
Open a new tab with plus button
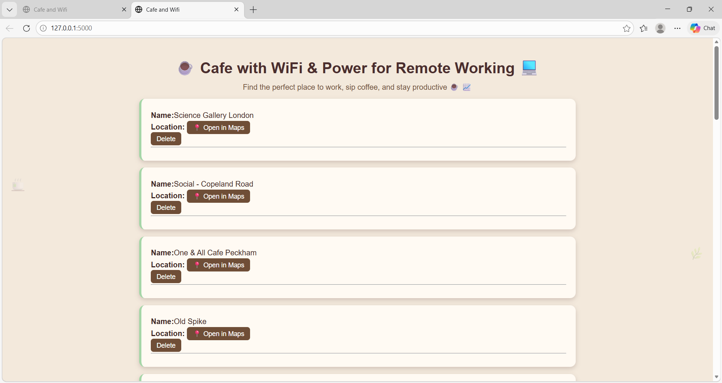click(x=253, y=10)
